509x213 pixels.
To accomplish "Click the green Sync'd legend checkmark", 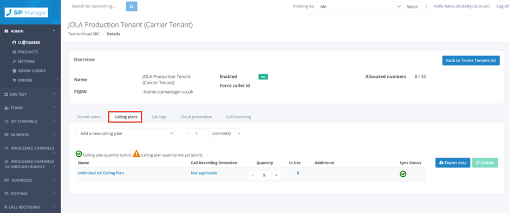I will click(79, 154).
